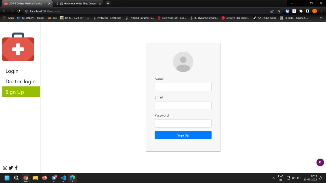The width and height of the screenshot is (326, 183).
Task: Open the A2 Online Judge bookmark
Action: pyautogui.click(x=265, y=18)
